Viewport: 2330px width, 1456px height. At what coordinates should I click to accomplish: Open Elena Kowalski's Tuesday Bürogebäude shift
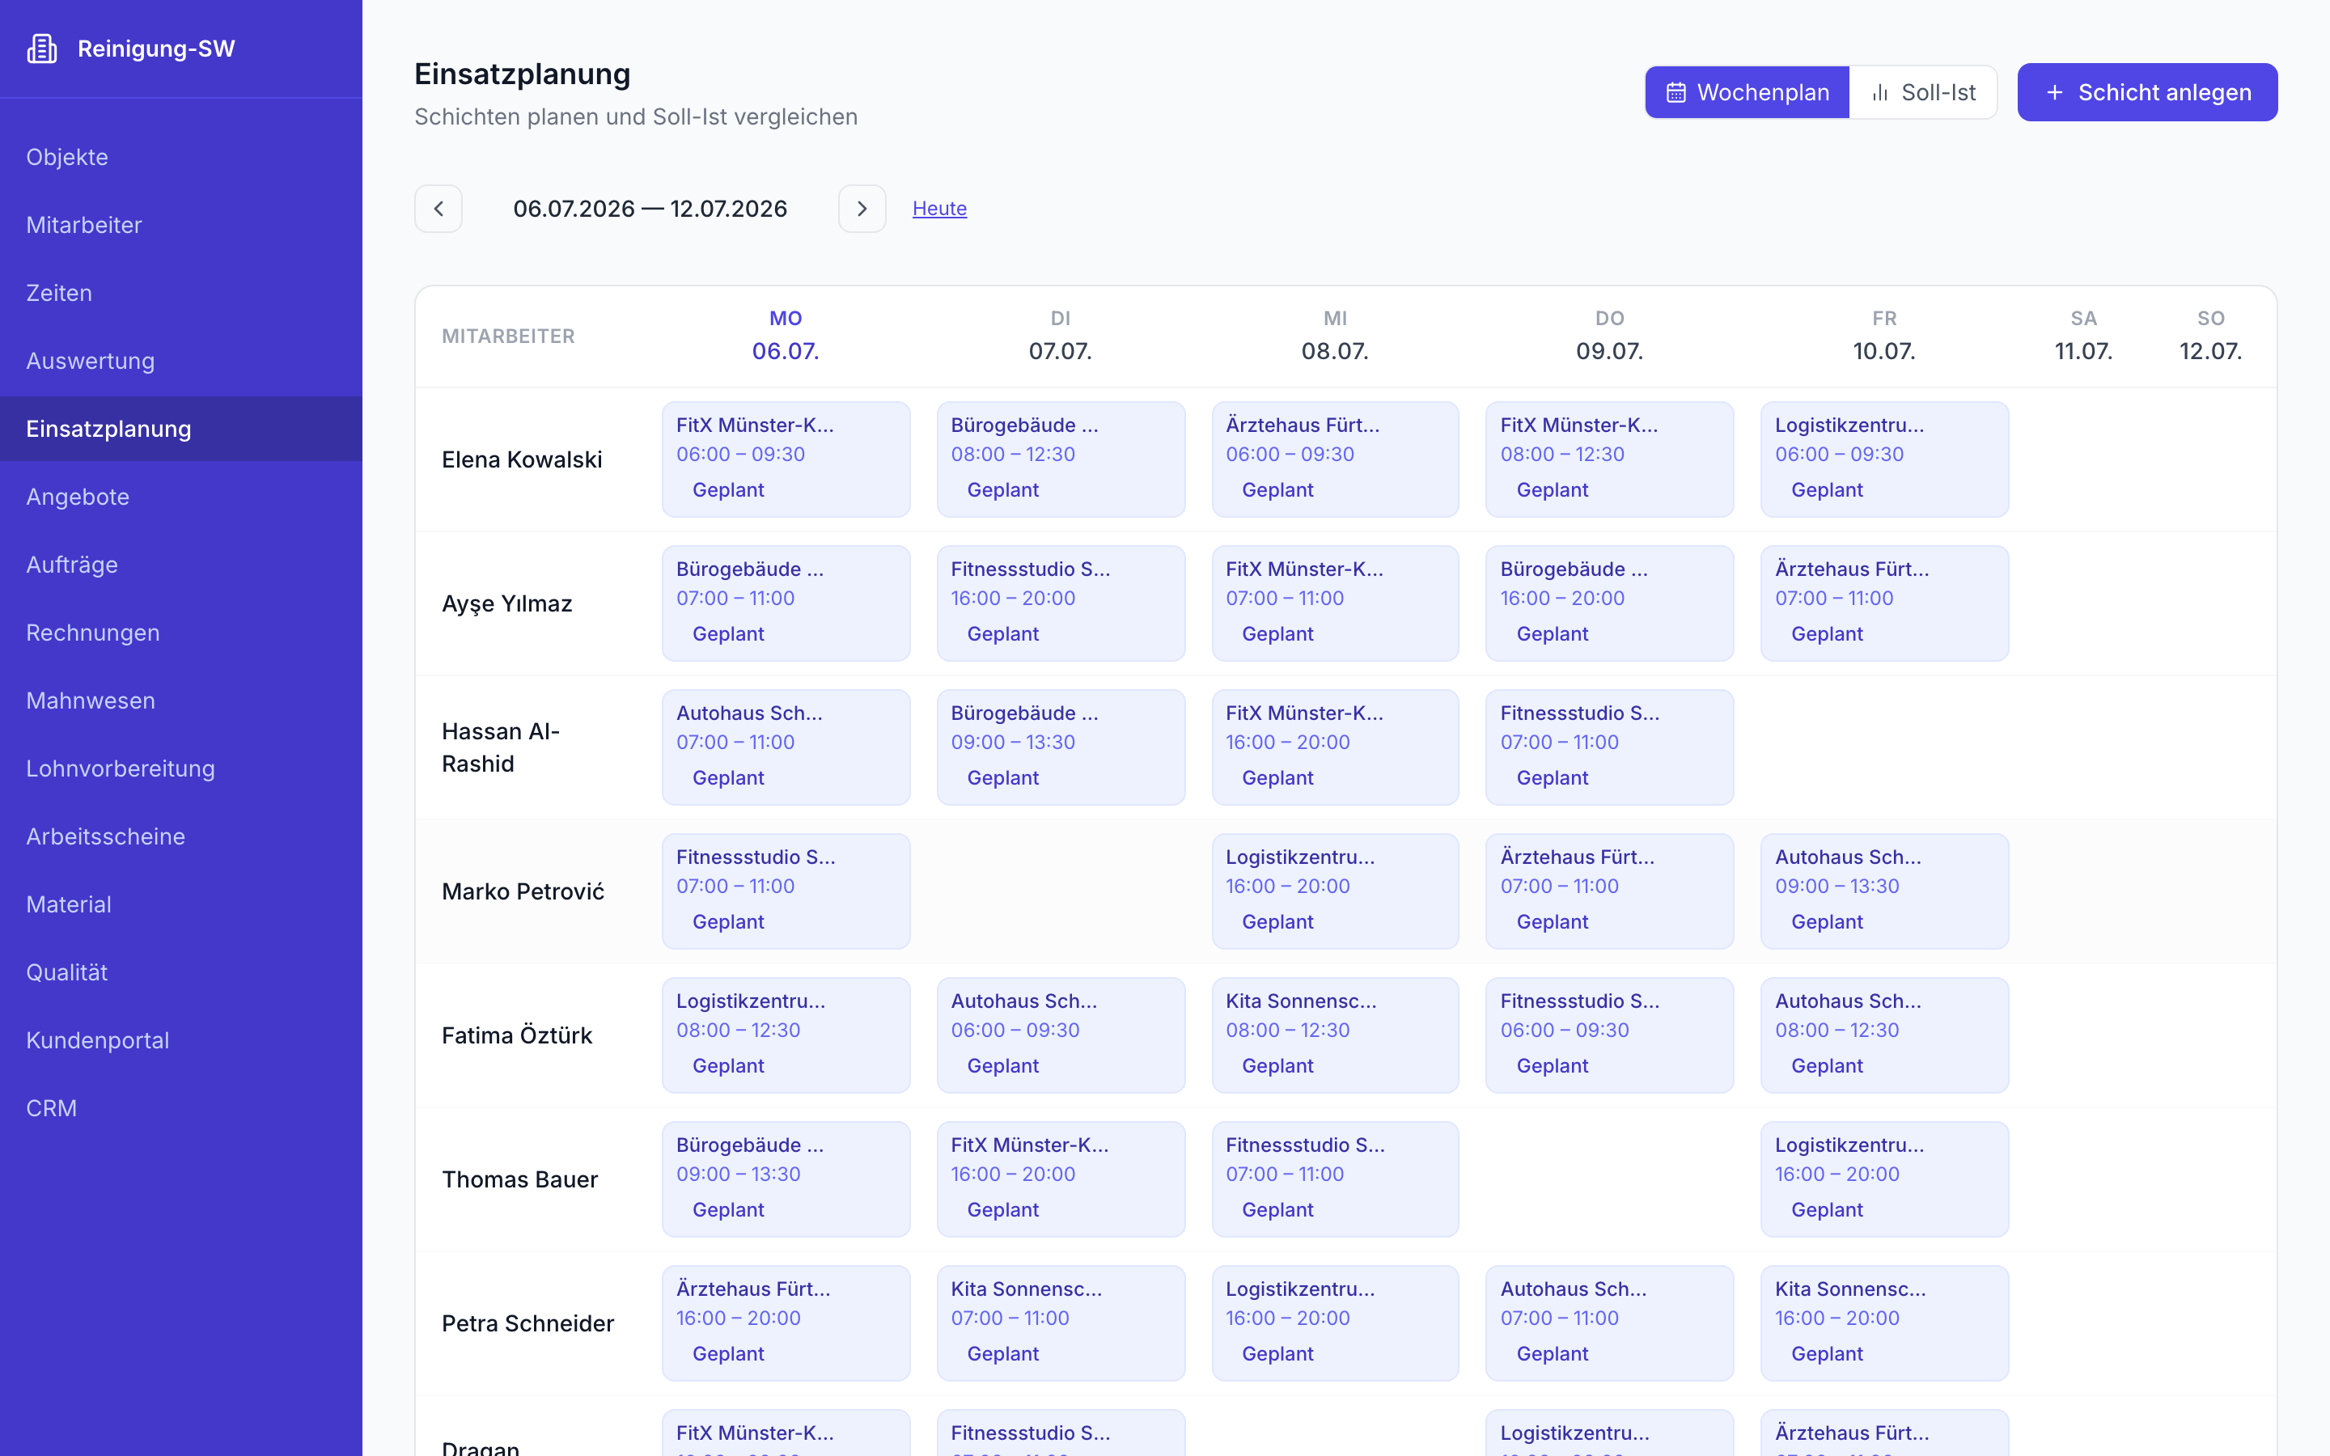tap(1060, 459)
